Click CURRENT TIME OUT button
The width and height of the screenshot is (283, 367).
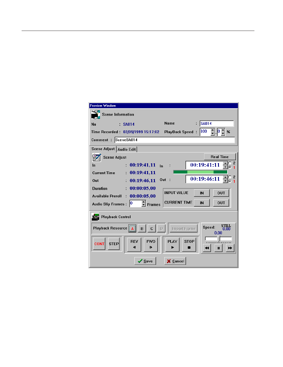(x=221, y=203)
